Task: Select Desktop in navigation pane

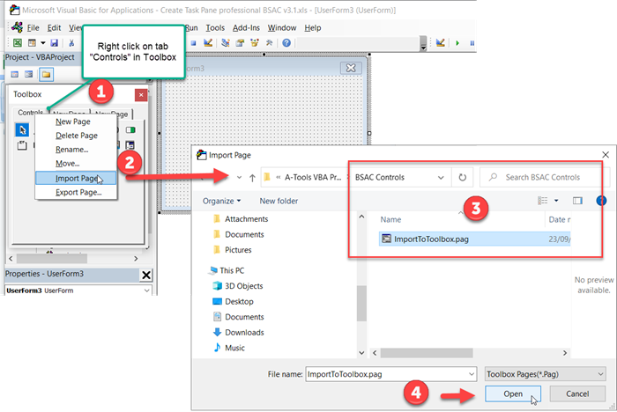Action: (x=233, y=302)
